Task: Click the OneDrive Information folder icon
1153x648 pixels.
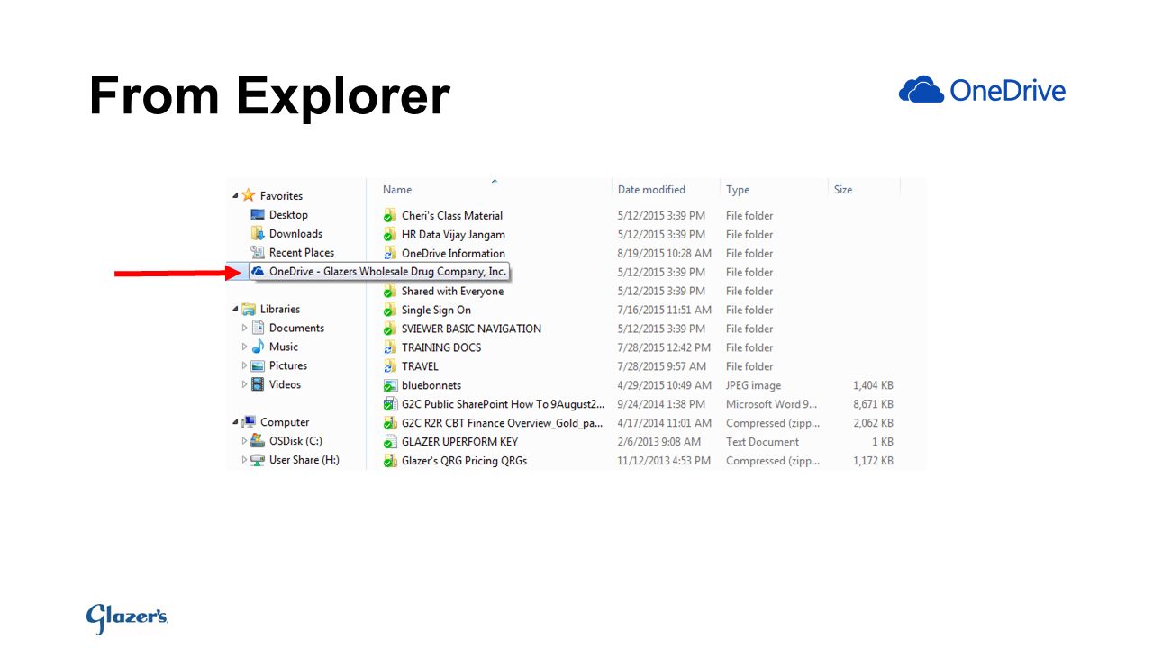Action: pos(390,253)
